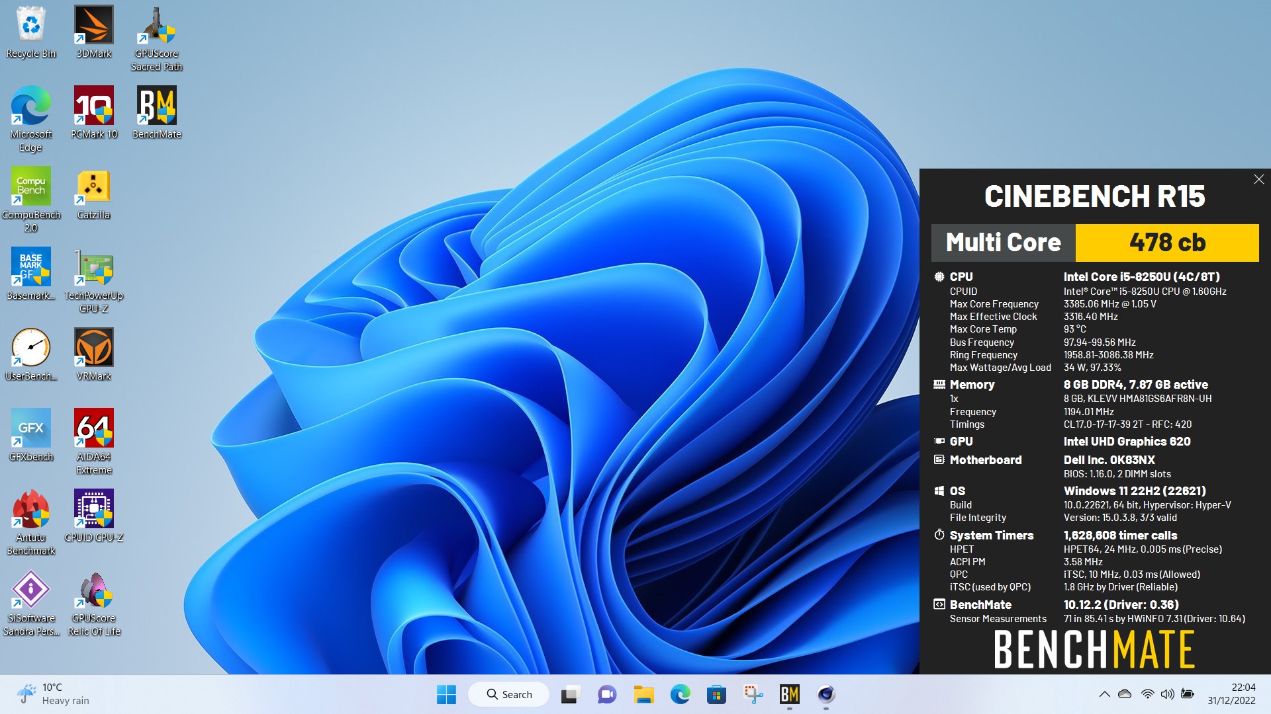Select the AIDA64 Extreme shortcut
This screenshot has width=1271, height=714.
pos(94,442)
